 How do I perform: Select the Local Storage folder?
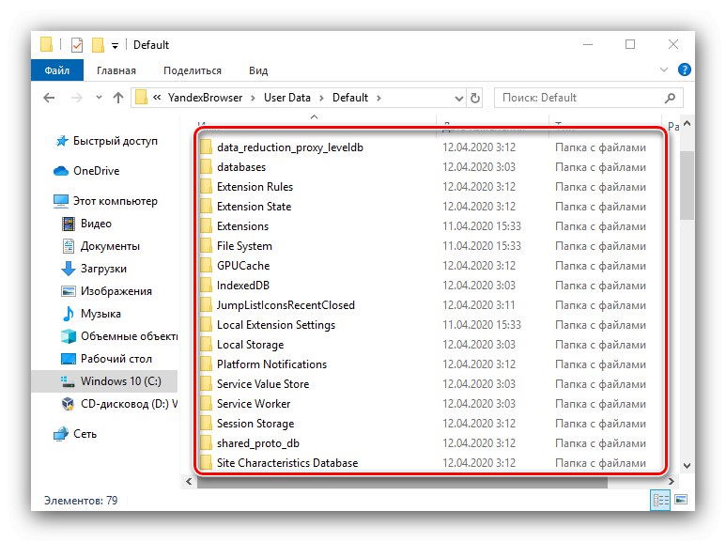[250, 345]
